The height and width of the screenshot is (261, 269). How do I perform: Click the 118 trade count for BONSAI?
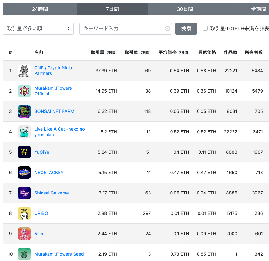(147, 111)
